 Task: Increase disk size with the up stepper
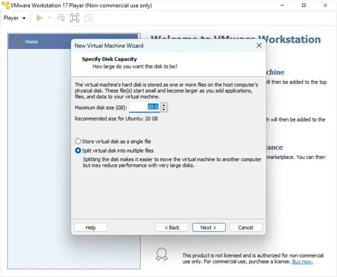(163, 105)
